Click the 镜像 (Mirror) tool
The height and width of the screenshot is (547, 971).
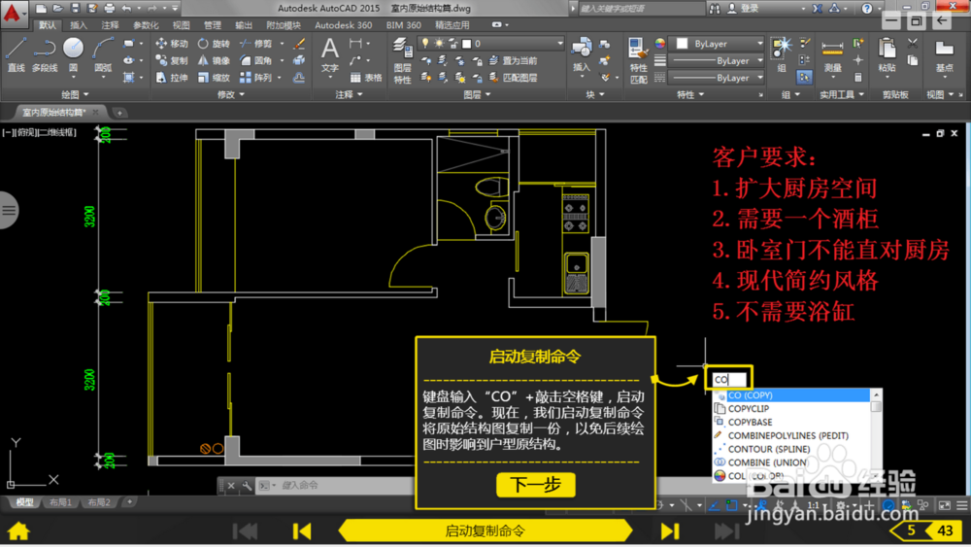[214, 60]
